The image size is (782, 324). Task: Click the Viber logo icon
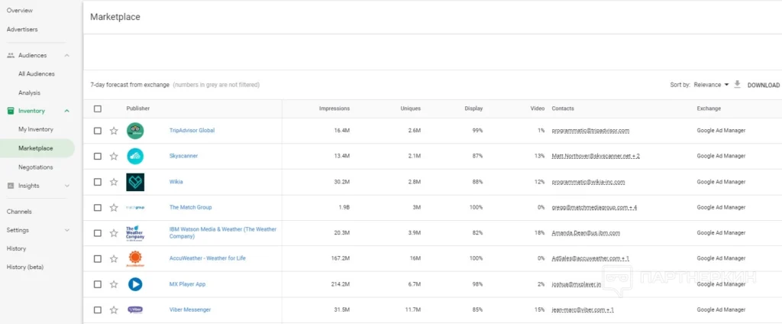[135, 310]
